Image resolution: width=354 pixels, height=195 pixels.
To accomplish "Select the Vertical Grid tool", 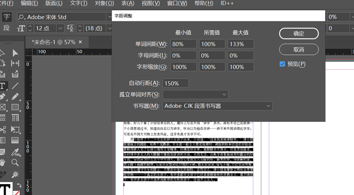I will (x=15, y=118).
